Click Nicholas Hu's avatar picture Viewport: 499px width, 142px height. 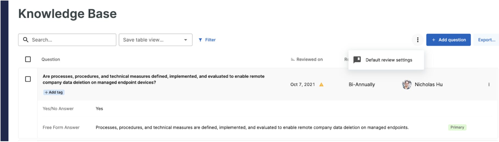407,85
